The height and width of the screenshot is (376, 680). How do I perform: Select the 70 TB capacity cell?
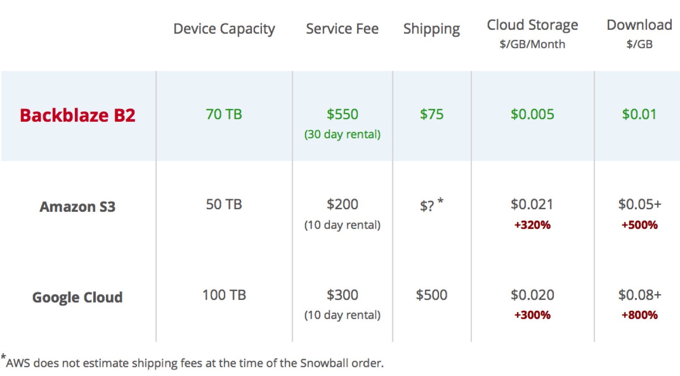(224, 114)
